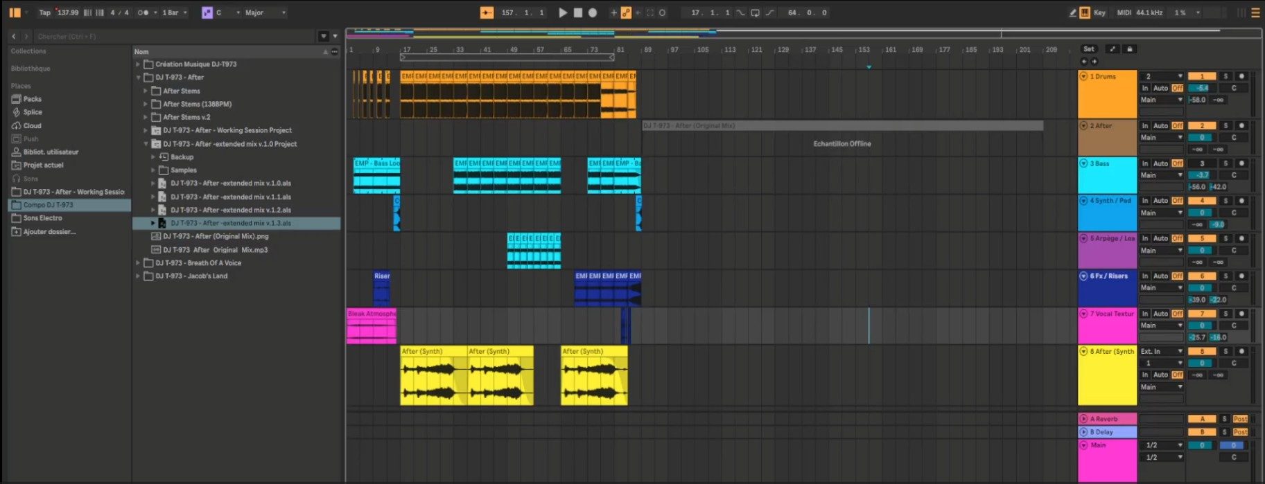
Task: Toggle the computer MIDI keyboard icon
Action: click(x=1085, y=12)
